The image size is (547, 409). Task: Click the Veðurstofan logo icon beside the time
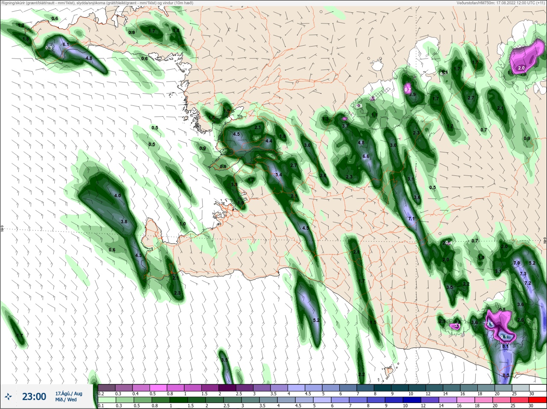coord(9,397)
